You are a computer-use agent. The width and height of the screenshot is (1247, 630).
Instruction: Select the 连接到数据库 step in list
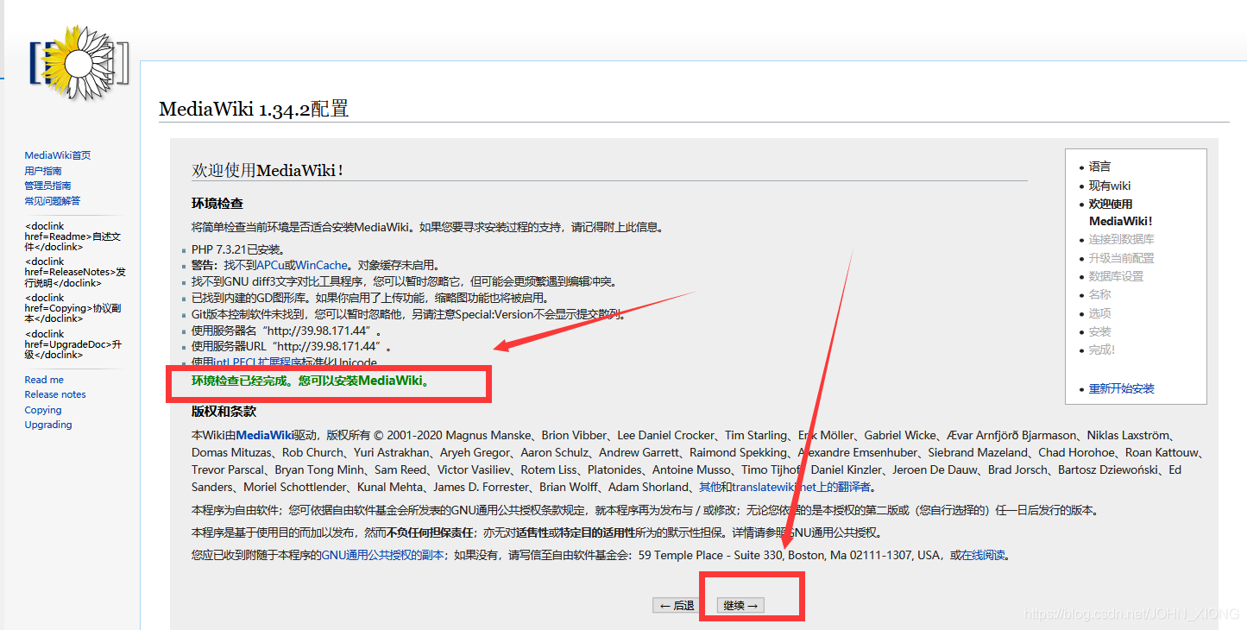pos(1121,240)
